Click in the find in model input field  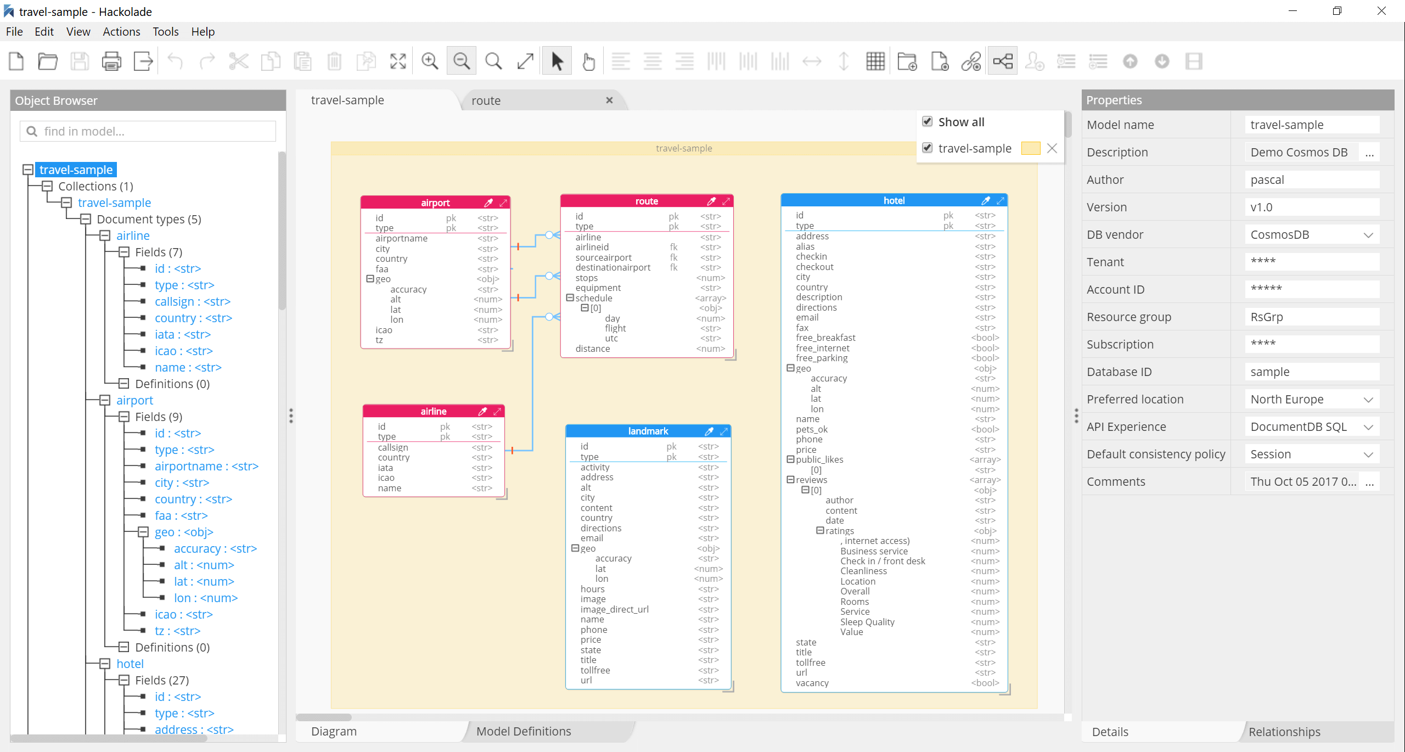click(150, 130)
